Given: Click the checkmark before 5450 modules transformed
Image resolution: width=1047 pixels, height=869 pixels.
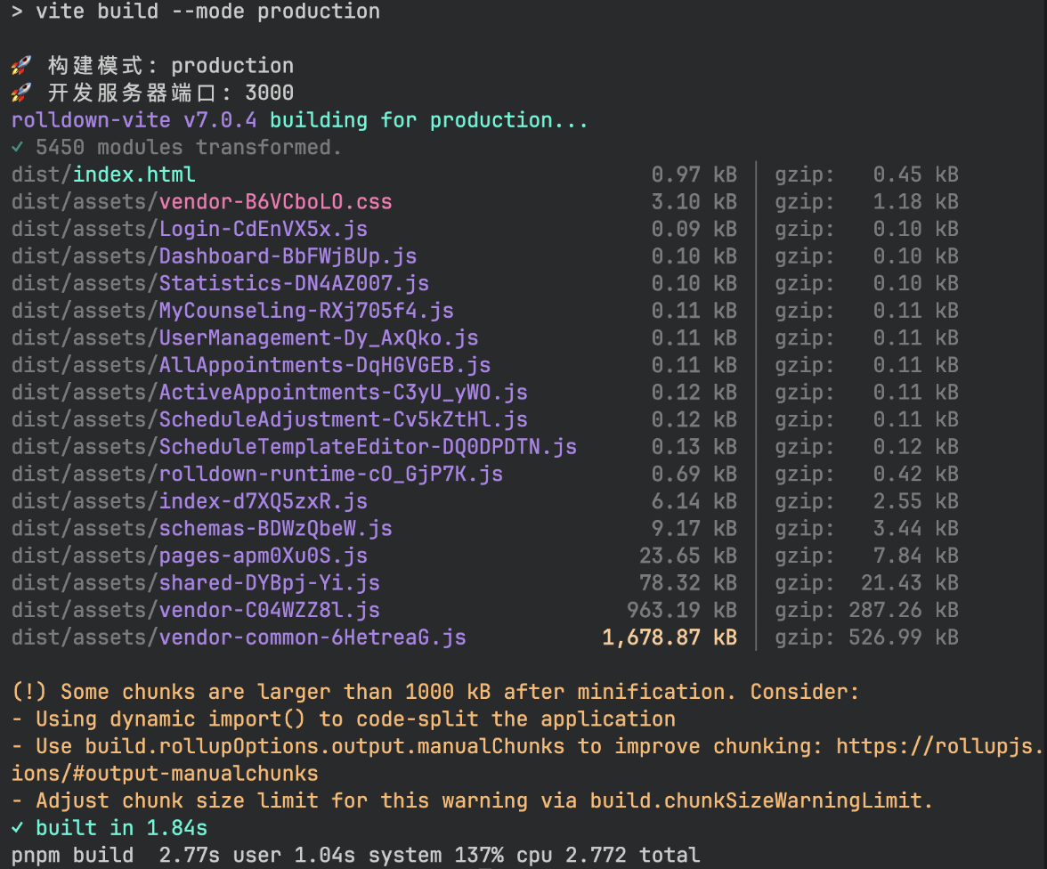Looking at the screenshot, I should pyautogui.click(x=18, y=148).
